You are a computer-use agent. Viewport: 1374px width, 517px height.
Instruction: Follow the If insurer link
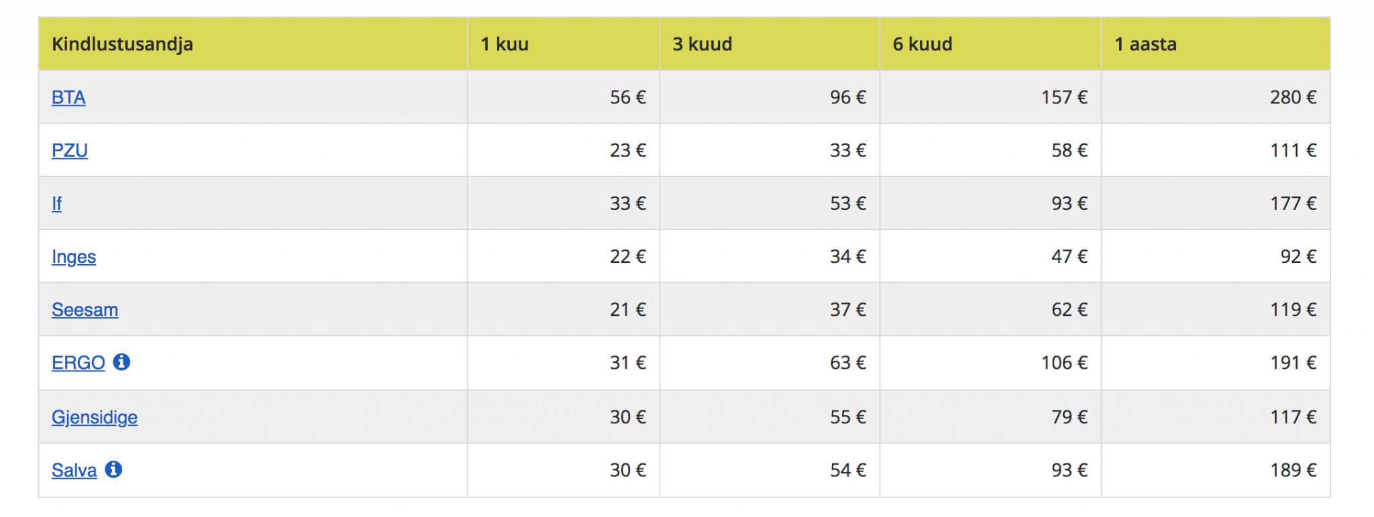pos(56,204)
